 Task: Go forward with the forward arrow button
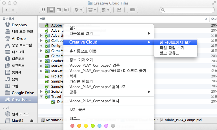pyautogui.click(x=14, y=10)
